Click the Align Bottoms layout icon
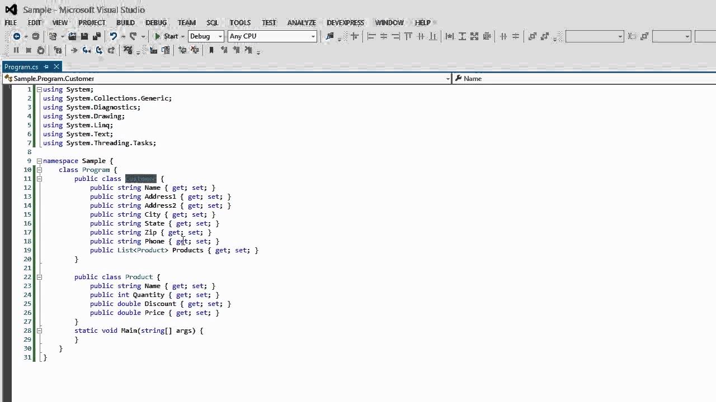 click(x=433, y=36)
